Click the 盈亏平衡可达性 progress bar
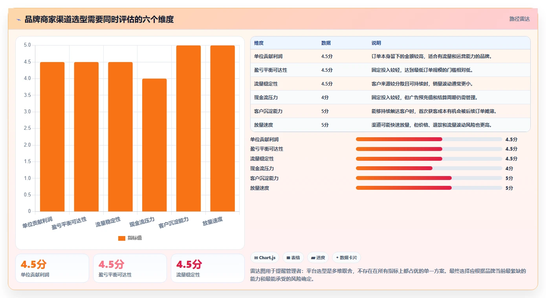The height and width of the screenshot is (298, 546). (x=429, y=149)
